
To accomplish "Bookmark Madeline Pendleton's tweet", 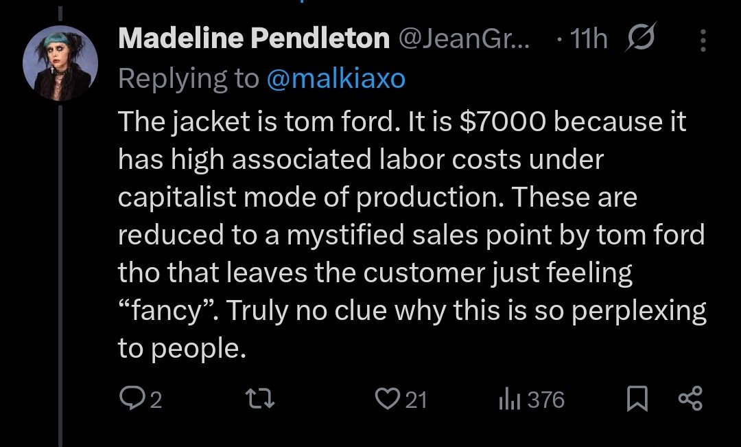I will coord(637,399).
